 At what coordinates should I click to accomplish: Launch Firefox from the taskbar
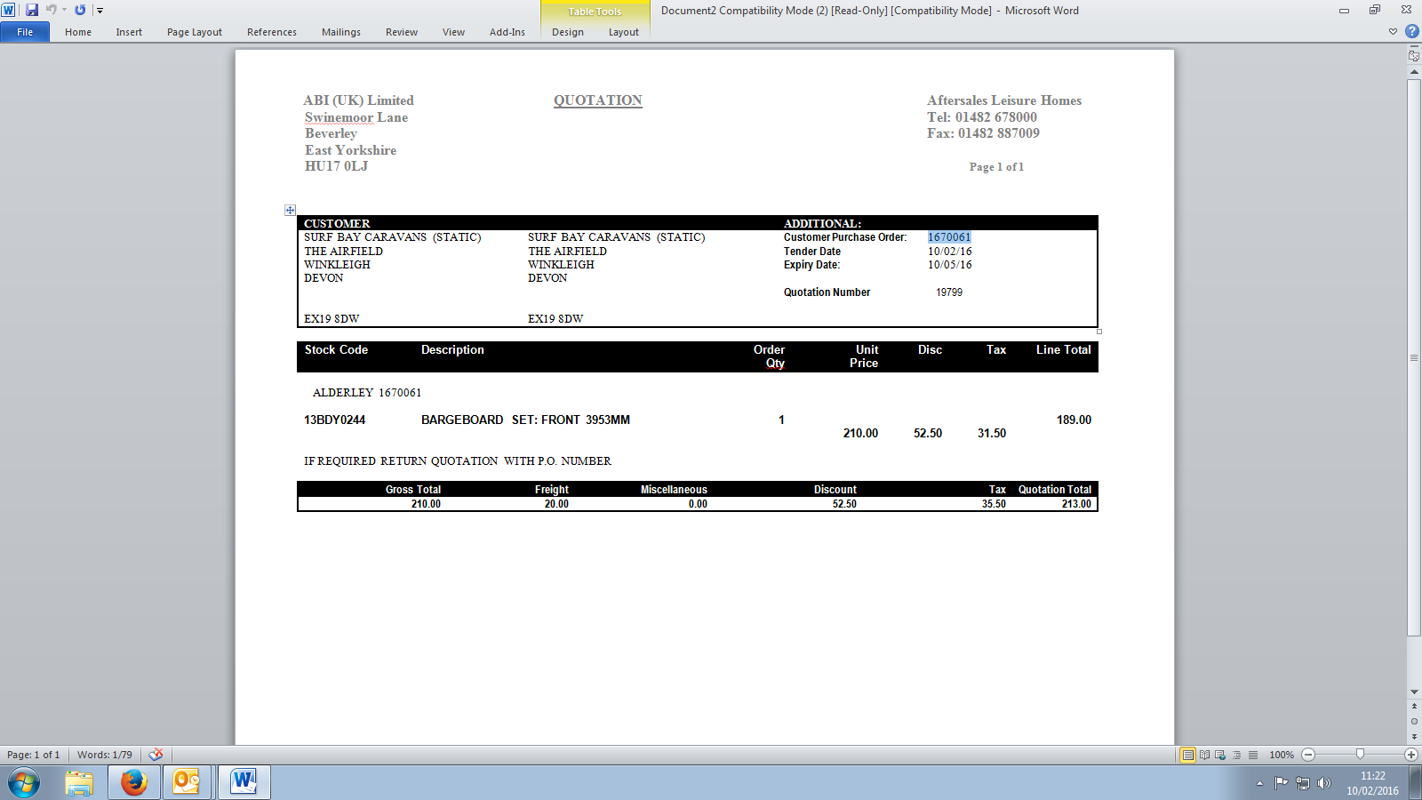[134, 783]
